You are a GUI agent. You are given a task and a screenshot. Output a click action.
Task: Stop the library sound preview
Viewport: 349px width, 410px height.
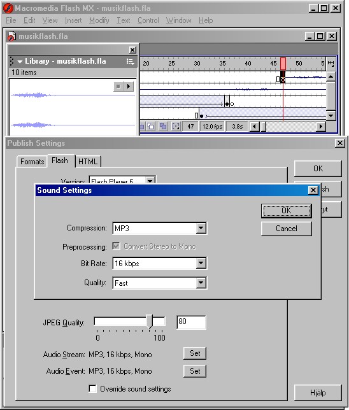click(118, 87)
